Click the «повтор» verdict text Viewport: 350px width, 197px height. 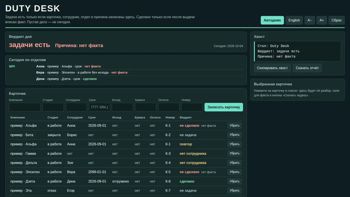186,144
